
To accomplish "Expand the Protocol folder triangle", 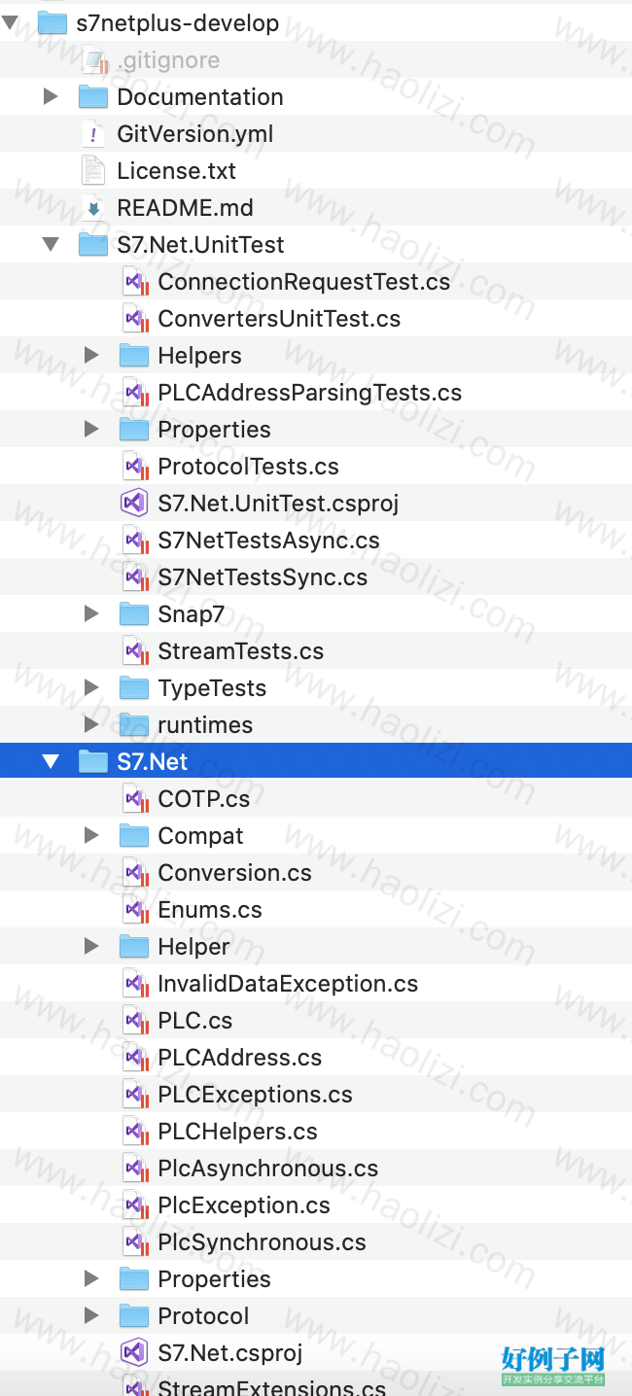I will pos(91,1316).
